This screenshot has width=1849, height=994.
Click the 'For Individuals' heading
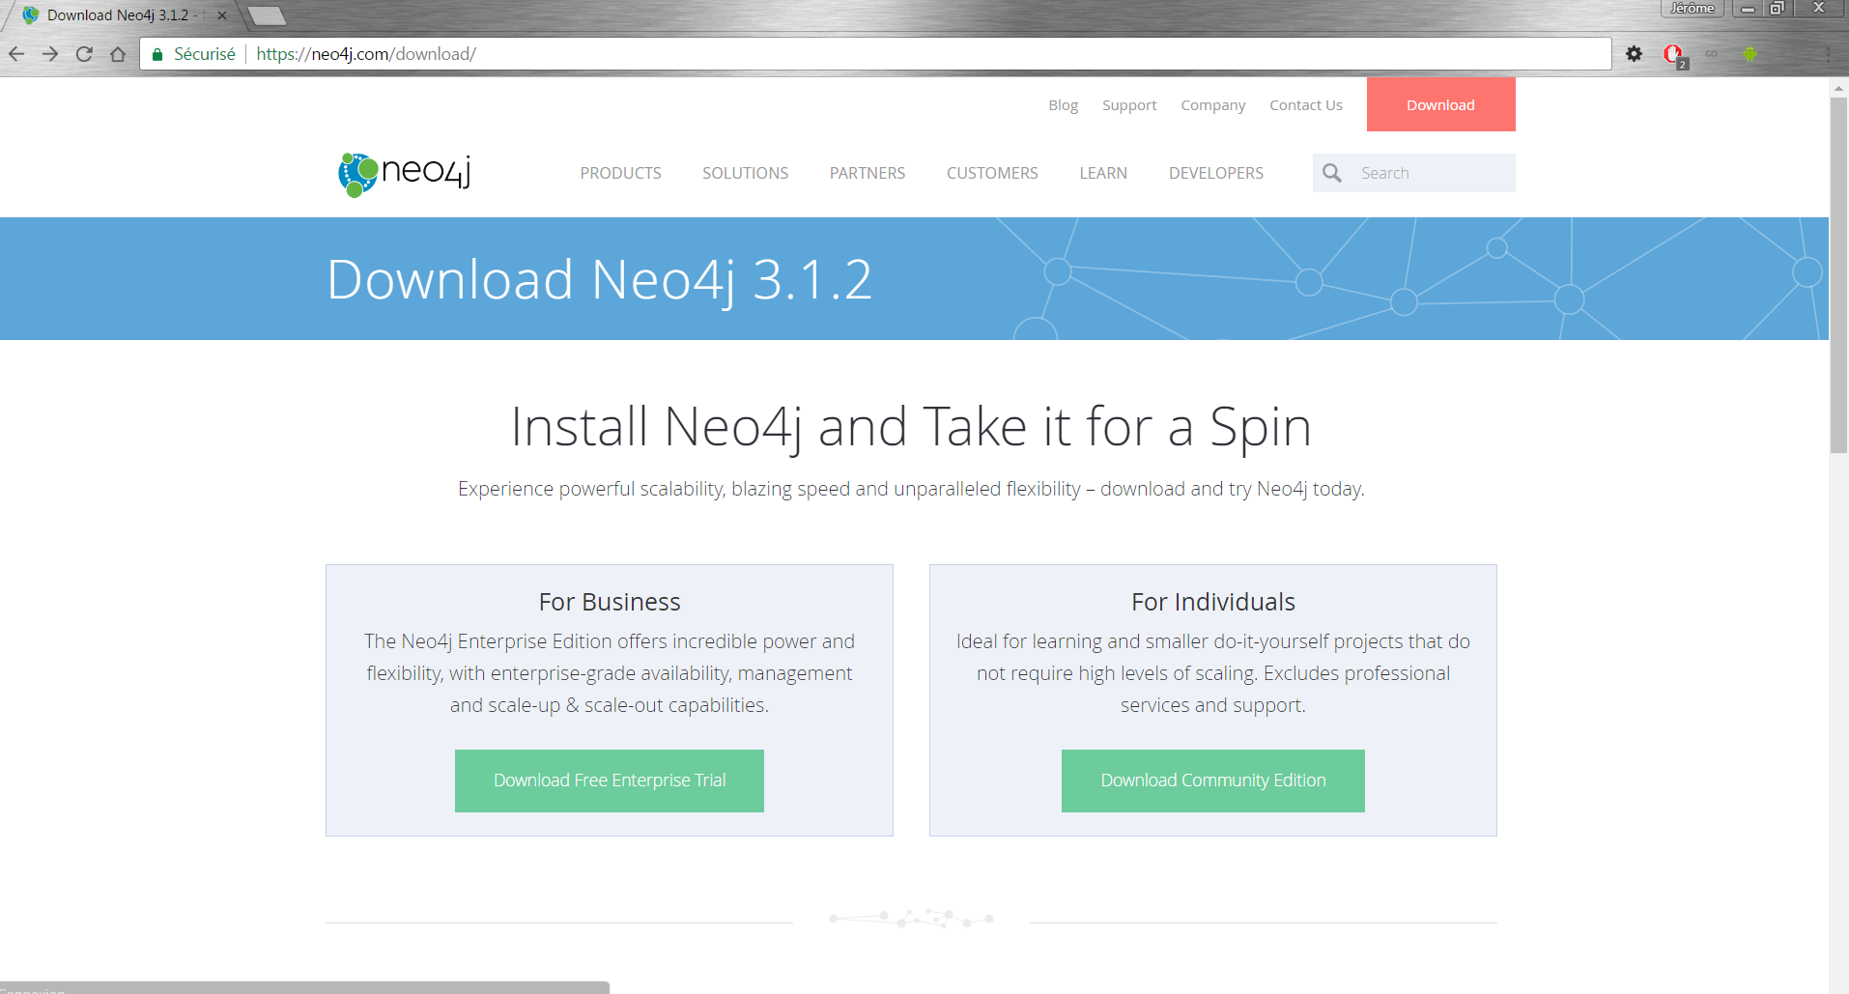[x=1213, y=602]
